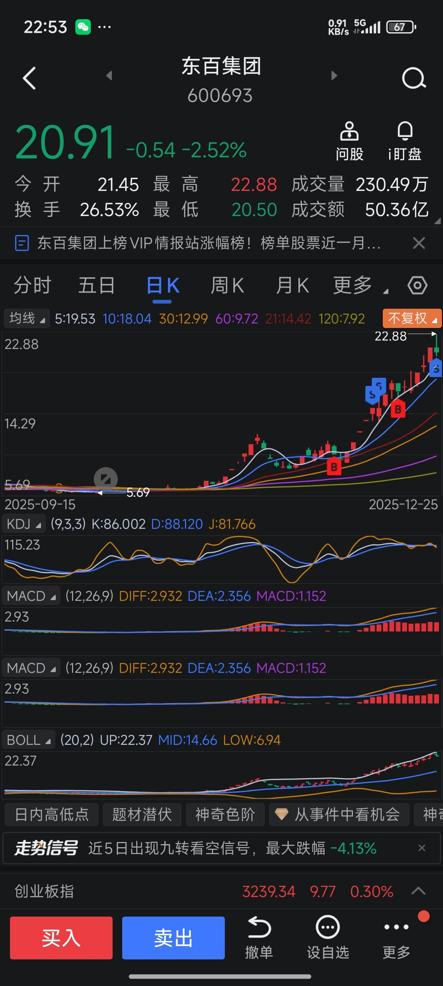Open the 问股 ask-stock icon
The image size is (443, 986).
click(x=349, y=141)
